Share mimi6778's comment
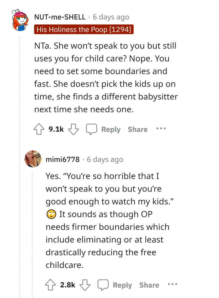This screenshot has width=219, height=298. point(149,285)
